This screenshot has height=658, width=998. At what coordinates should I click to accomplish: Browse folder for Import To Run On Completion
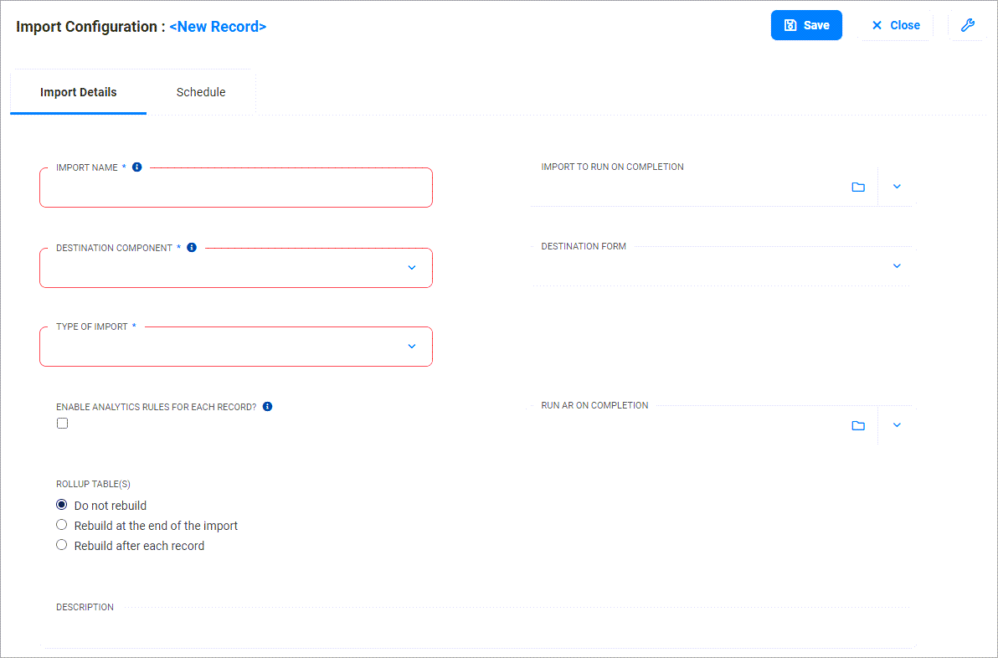point(858,187)
